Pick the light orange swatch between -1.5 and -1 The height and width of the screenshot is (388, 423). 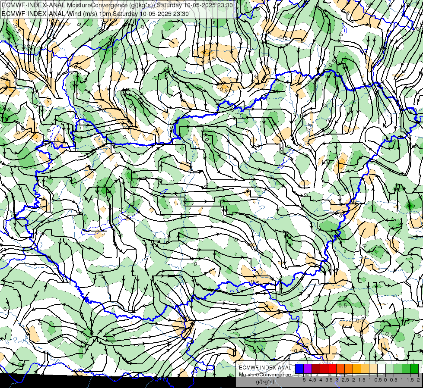[x=365, y=369]
